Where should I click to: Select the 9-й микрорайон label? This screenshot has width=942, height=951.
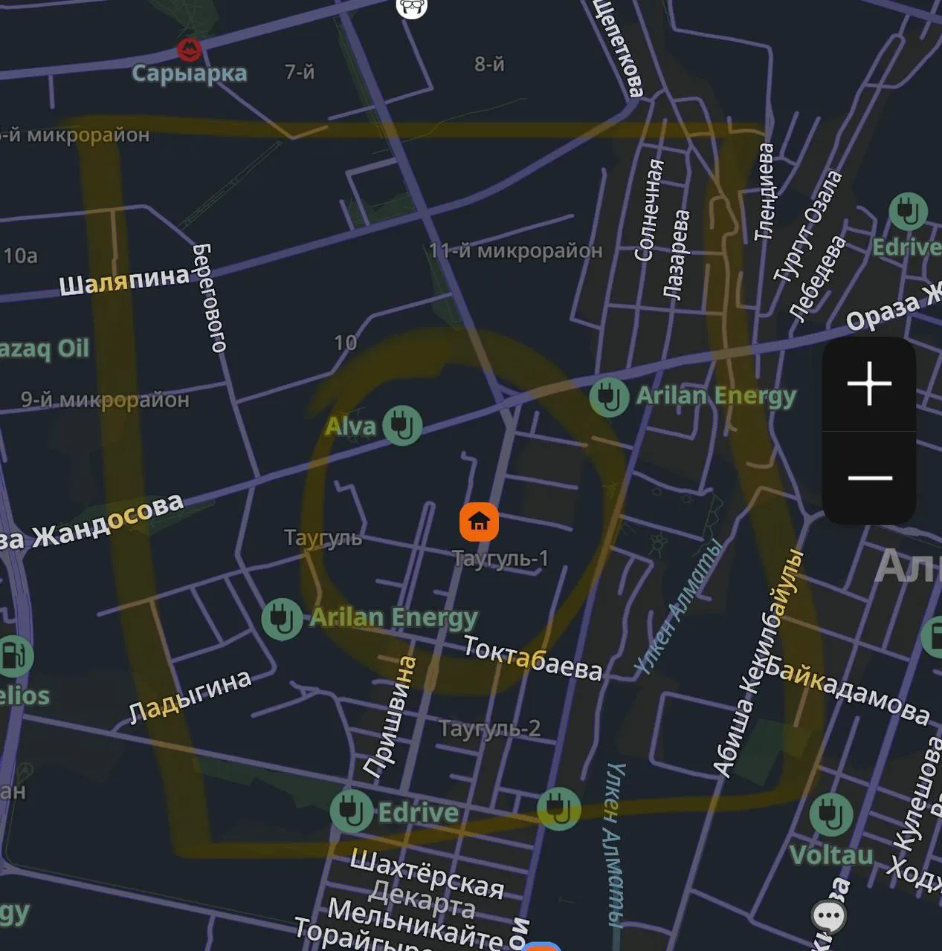(105, 400)
